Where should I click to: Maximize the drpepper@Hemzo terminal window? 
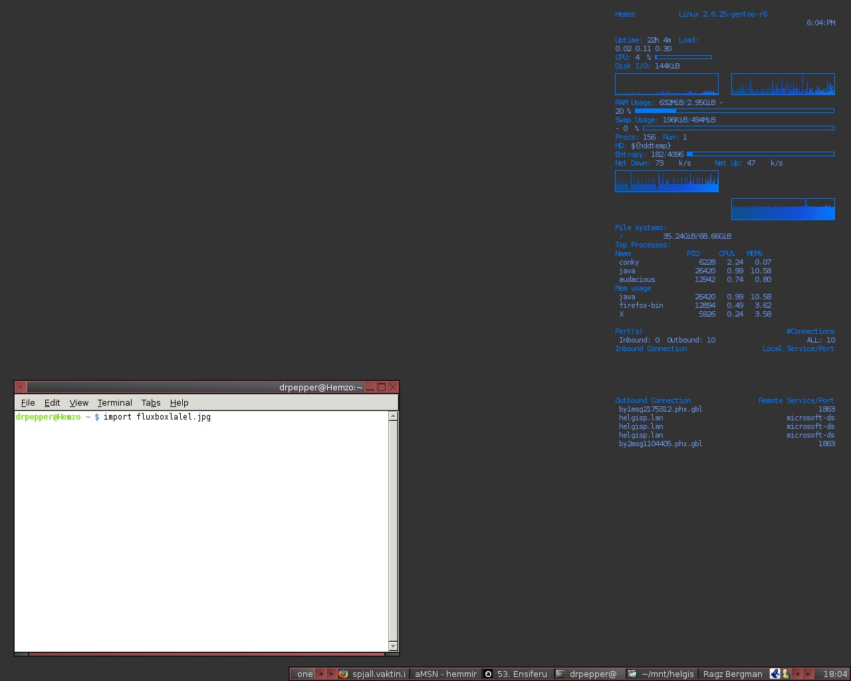pyautogui.click(x=382, y=387)
